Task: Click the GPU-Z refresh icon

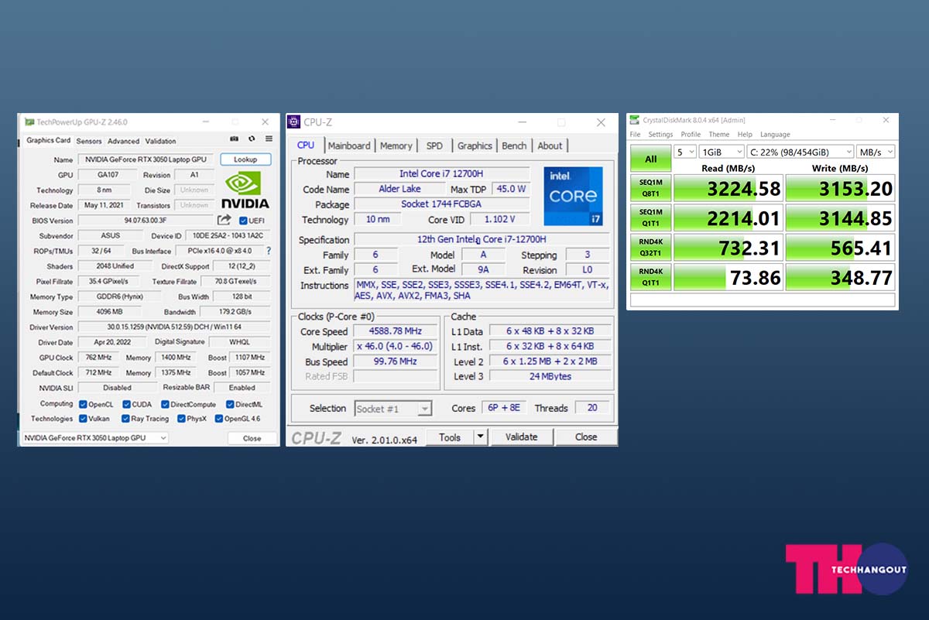Action: point(252,139)
